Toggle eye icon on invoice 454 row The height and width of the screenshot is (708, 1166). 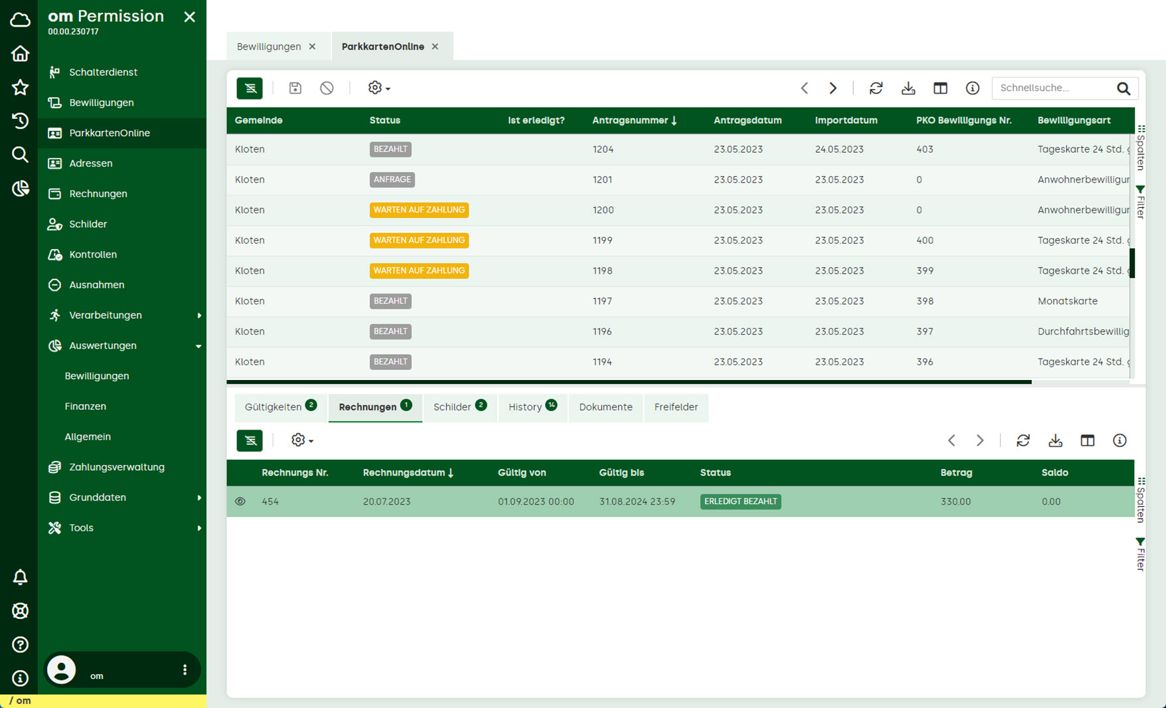[240, 501]
